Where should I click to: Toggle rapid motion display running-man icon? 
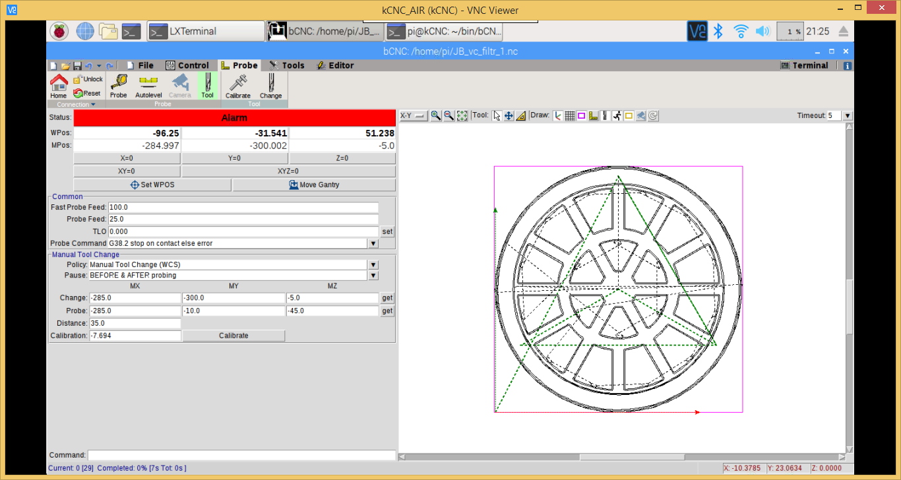click(617, 115)
